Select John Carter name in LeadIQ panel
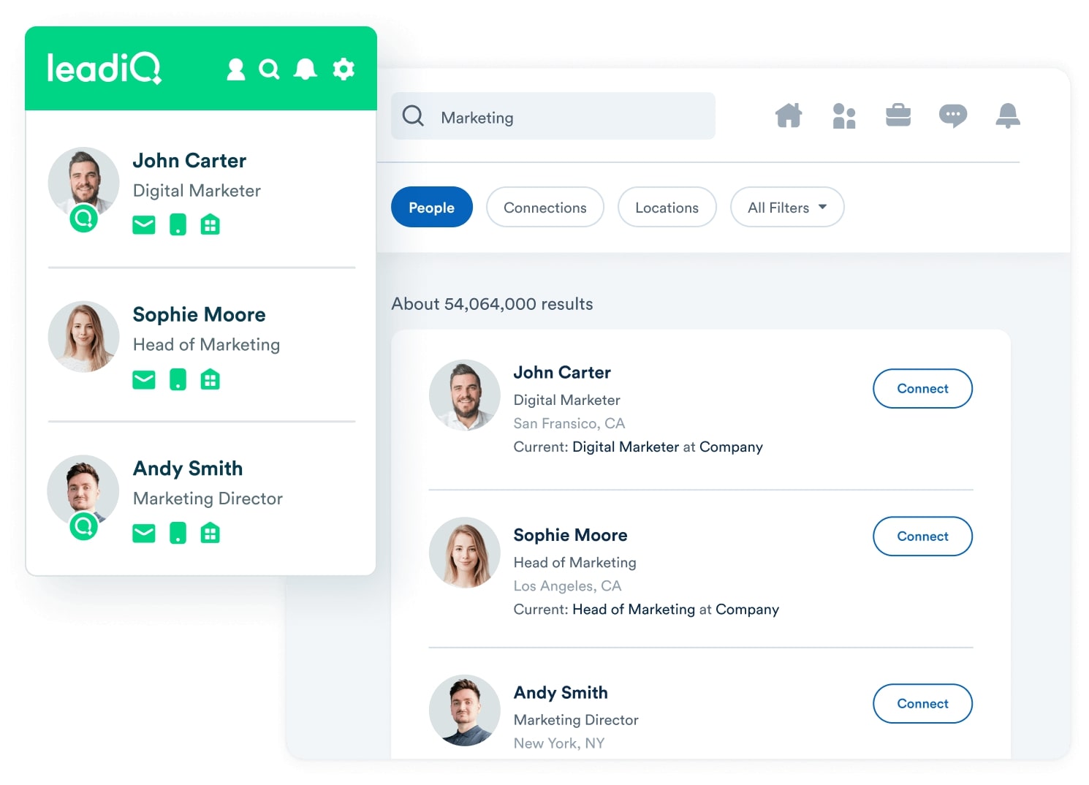The width and height of the screenshot is (1089, 785). coord(189,160)
